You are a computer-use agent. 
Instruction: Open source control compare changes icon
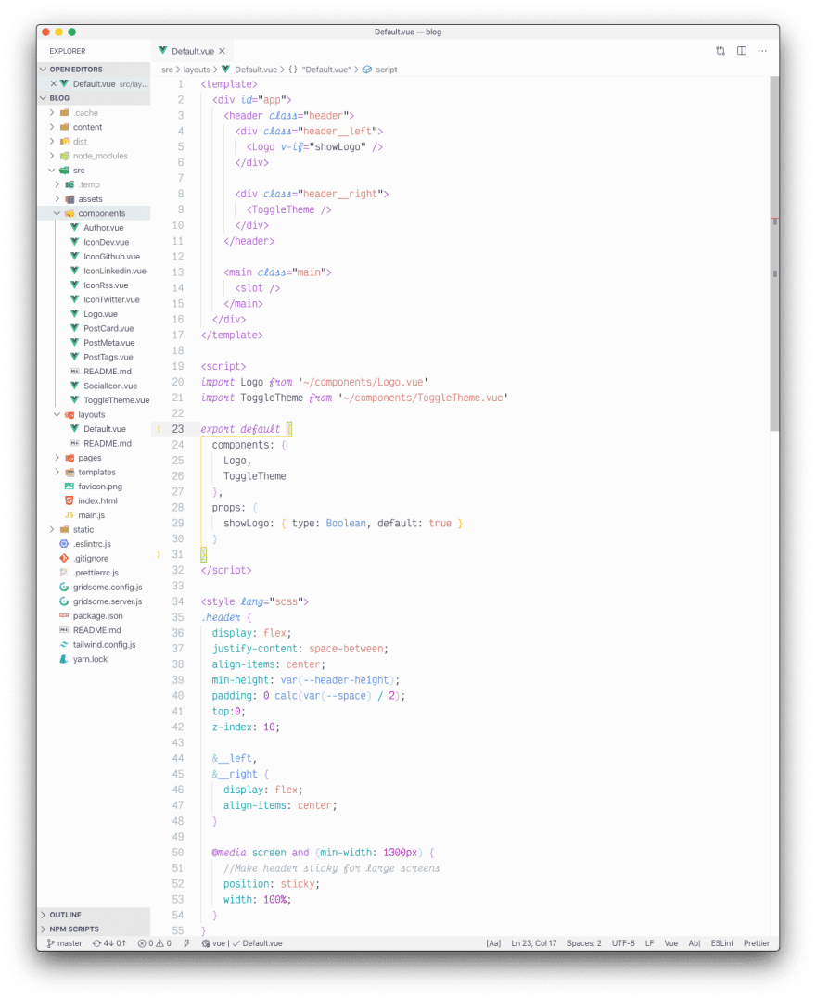coord(720,51)
